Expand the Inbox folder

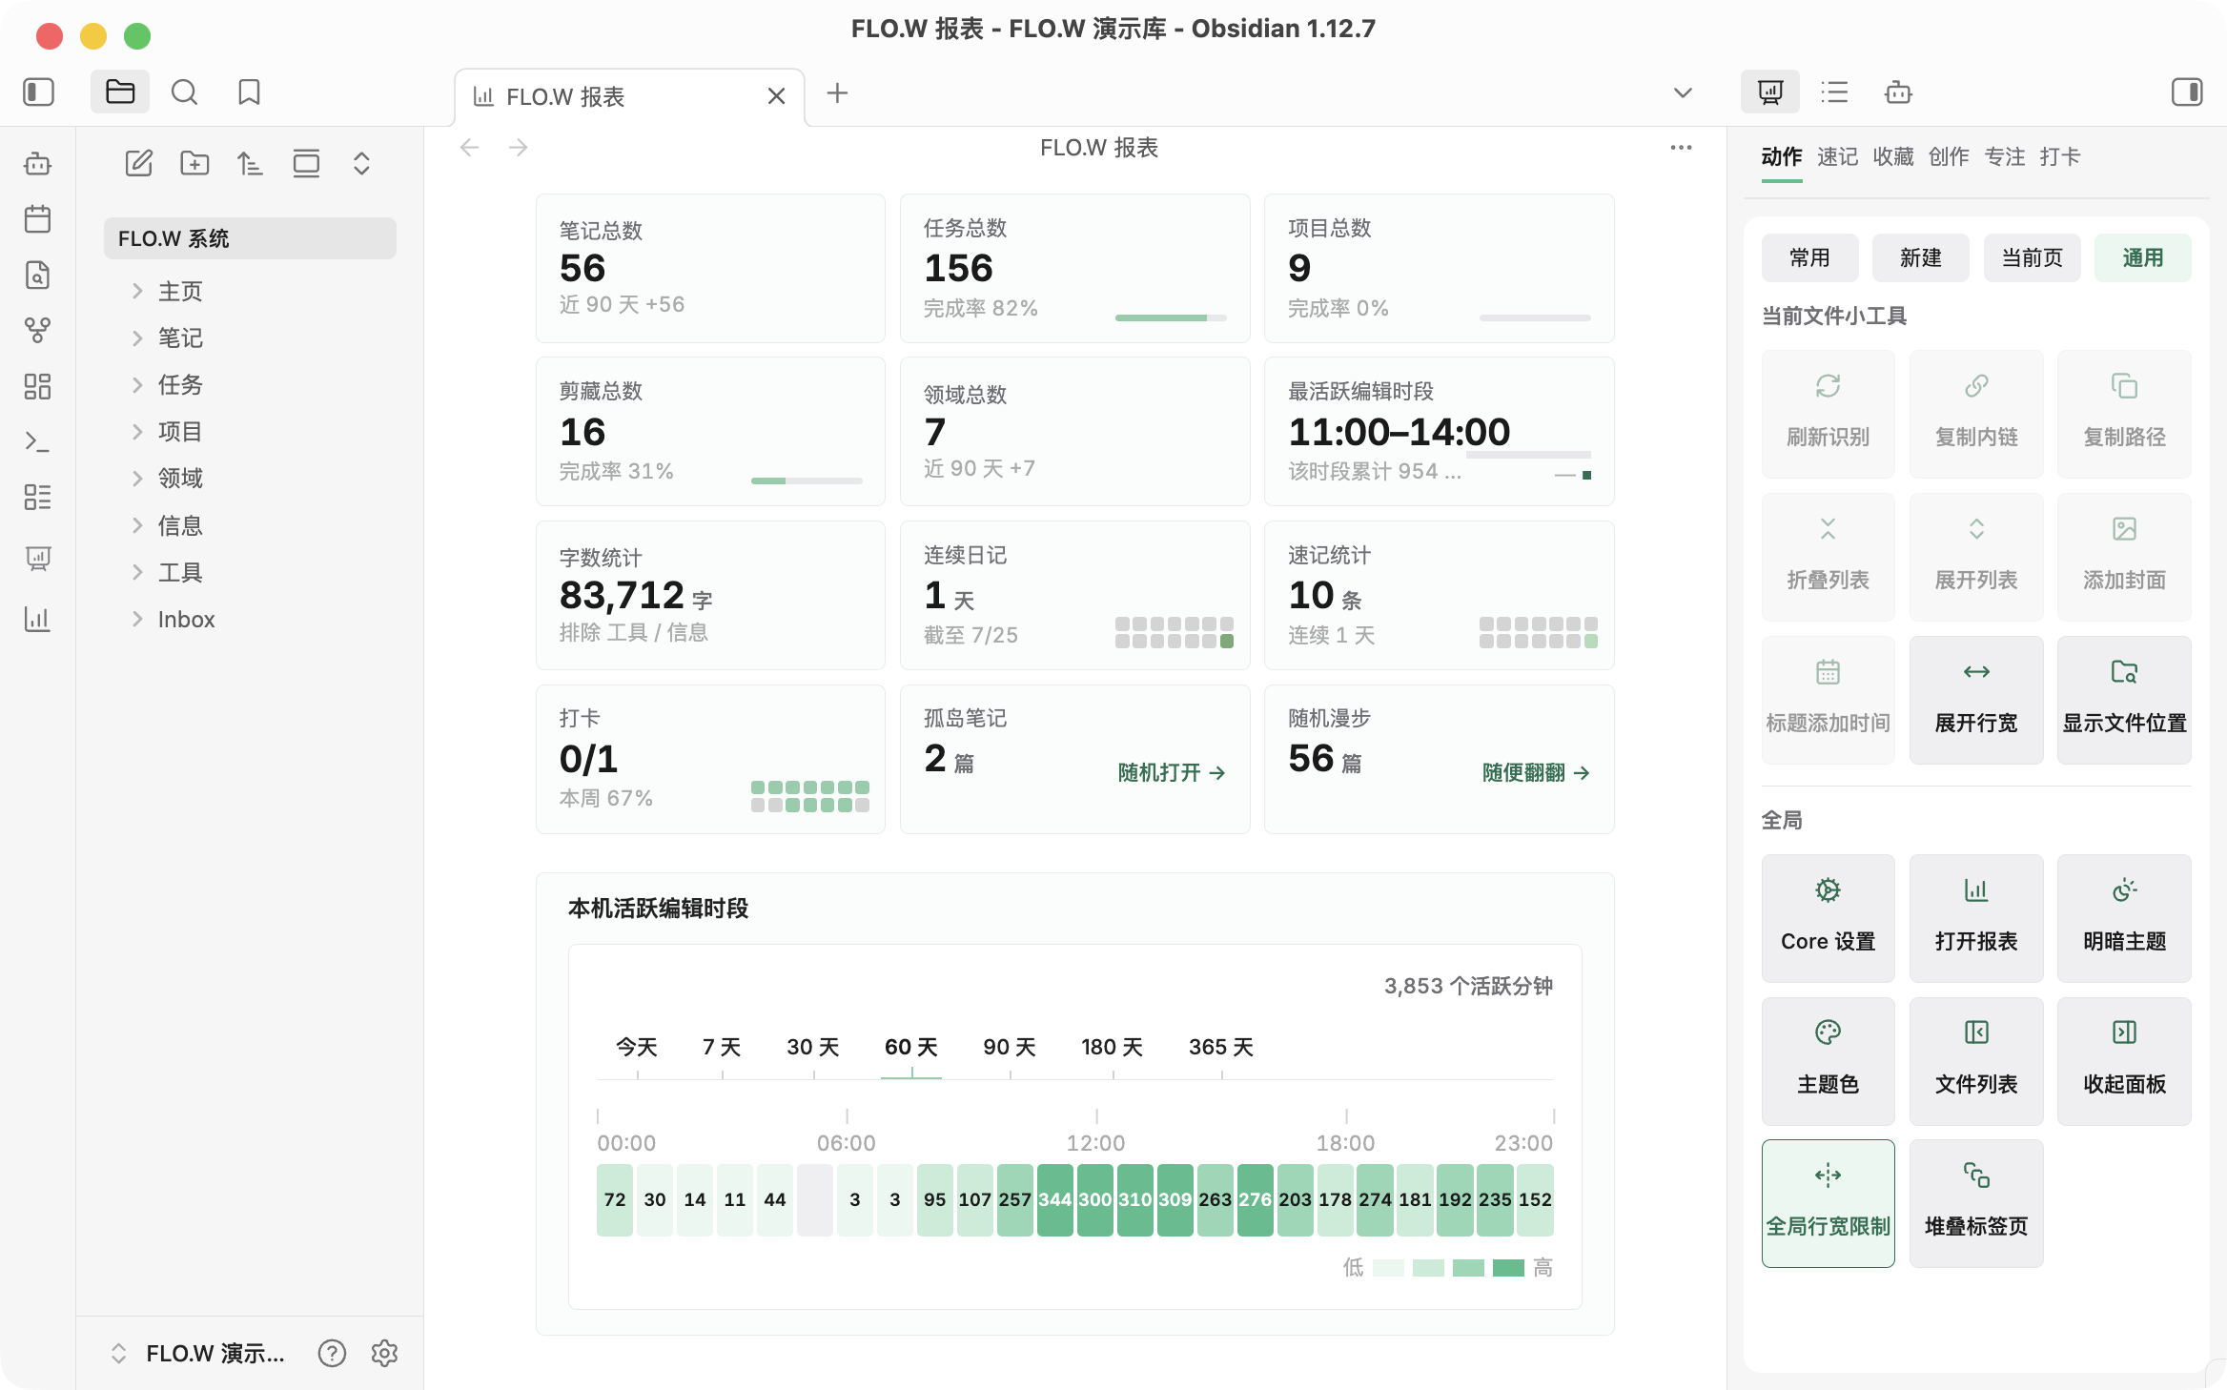coord(137,619)
